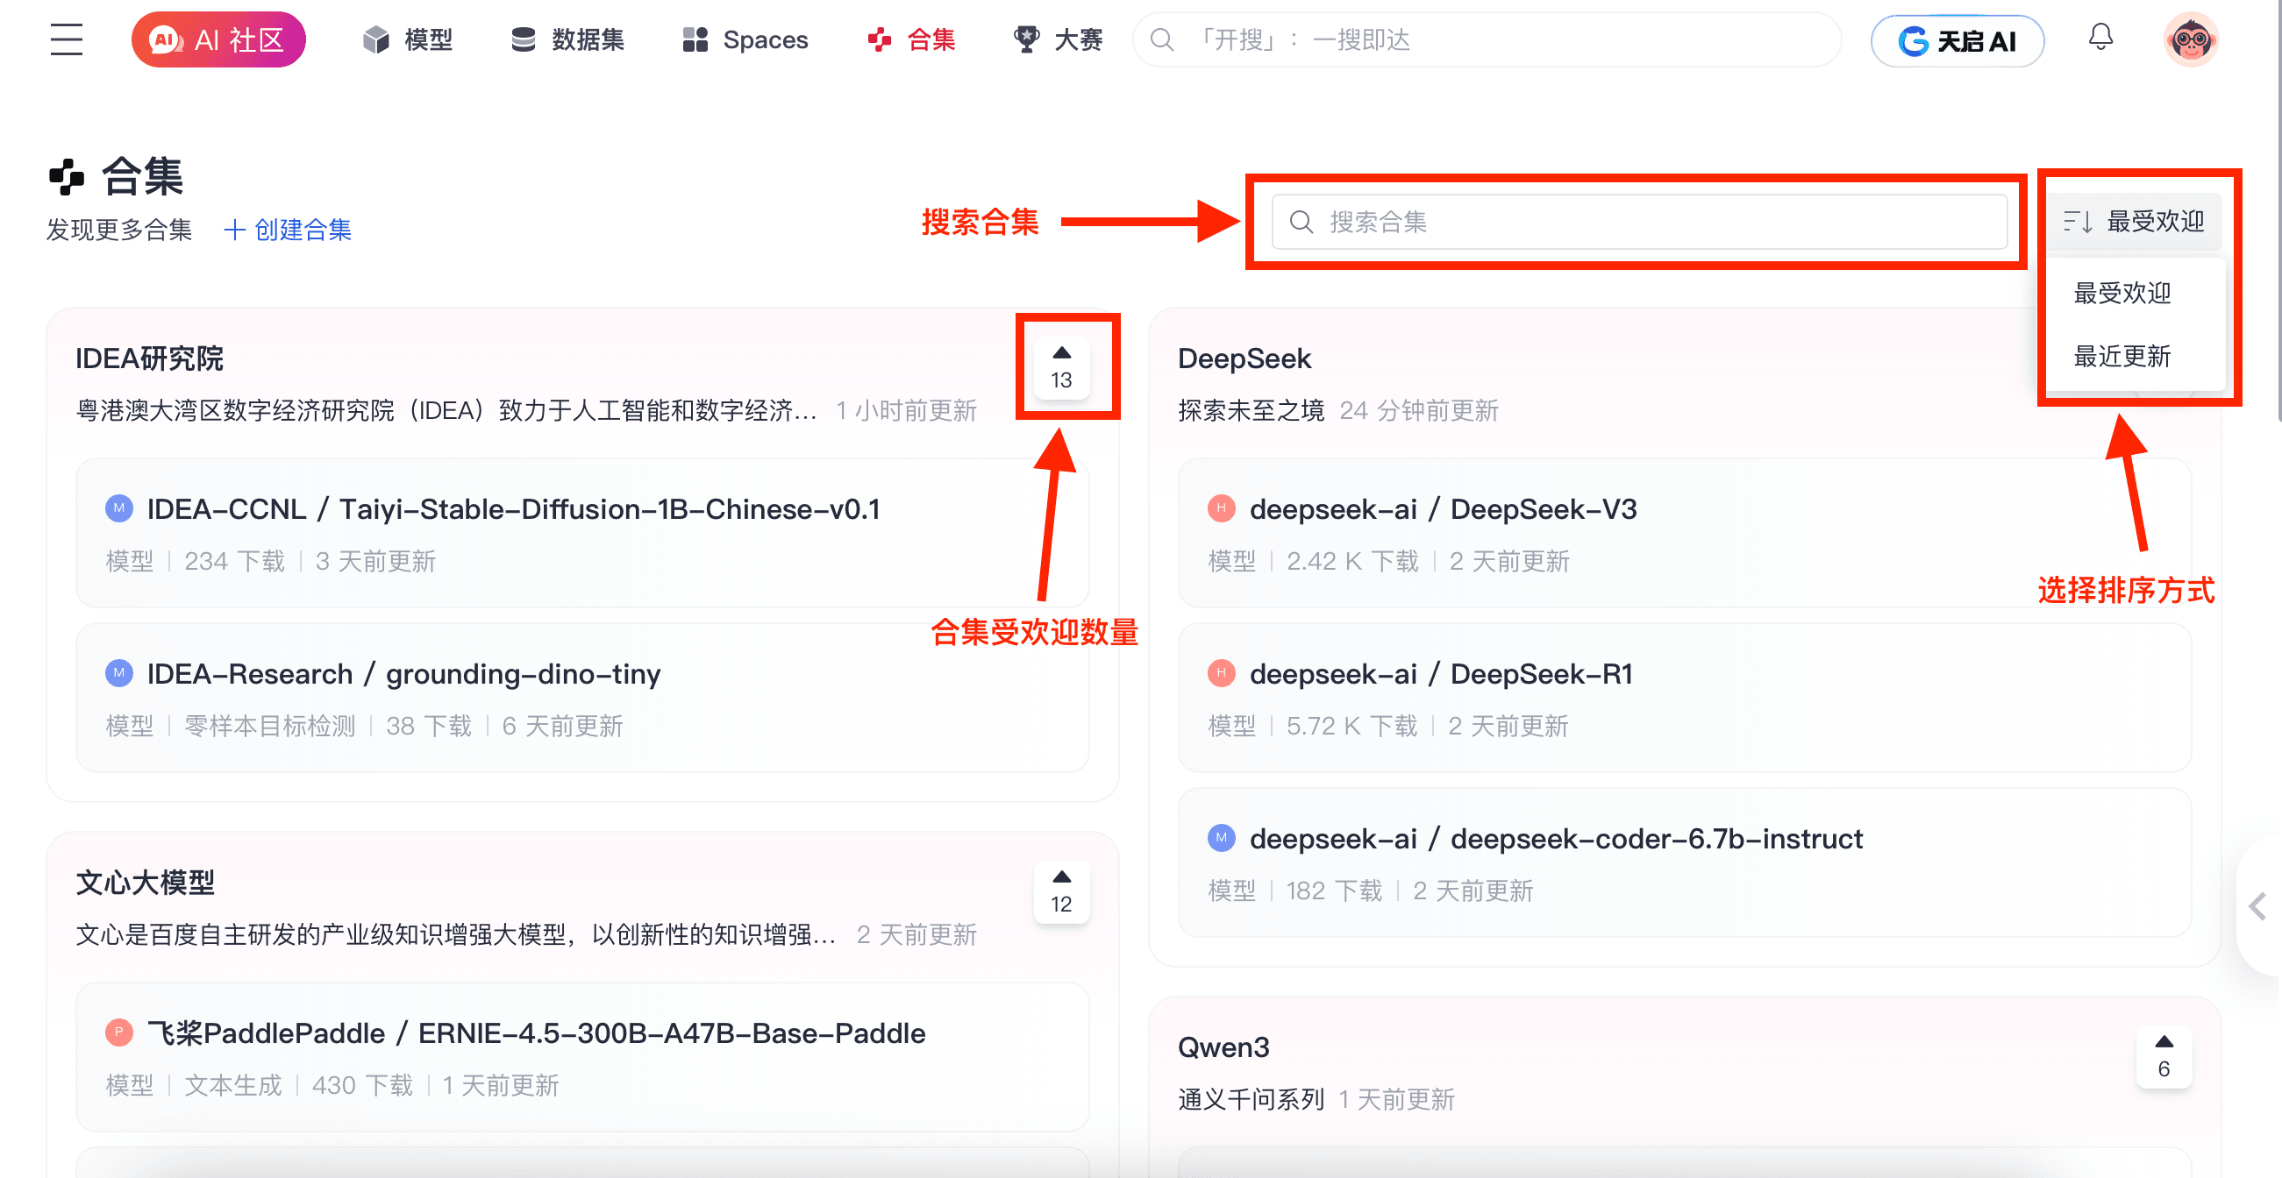Open ERNIE-4.5-300B-A47B-Base-Paddle model

coord(537,1033)
